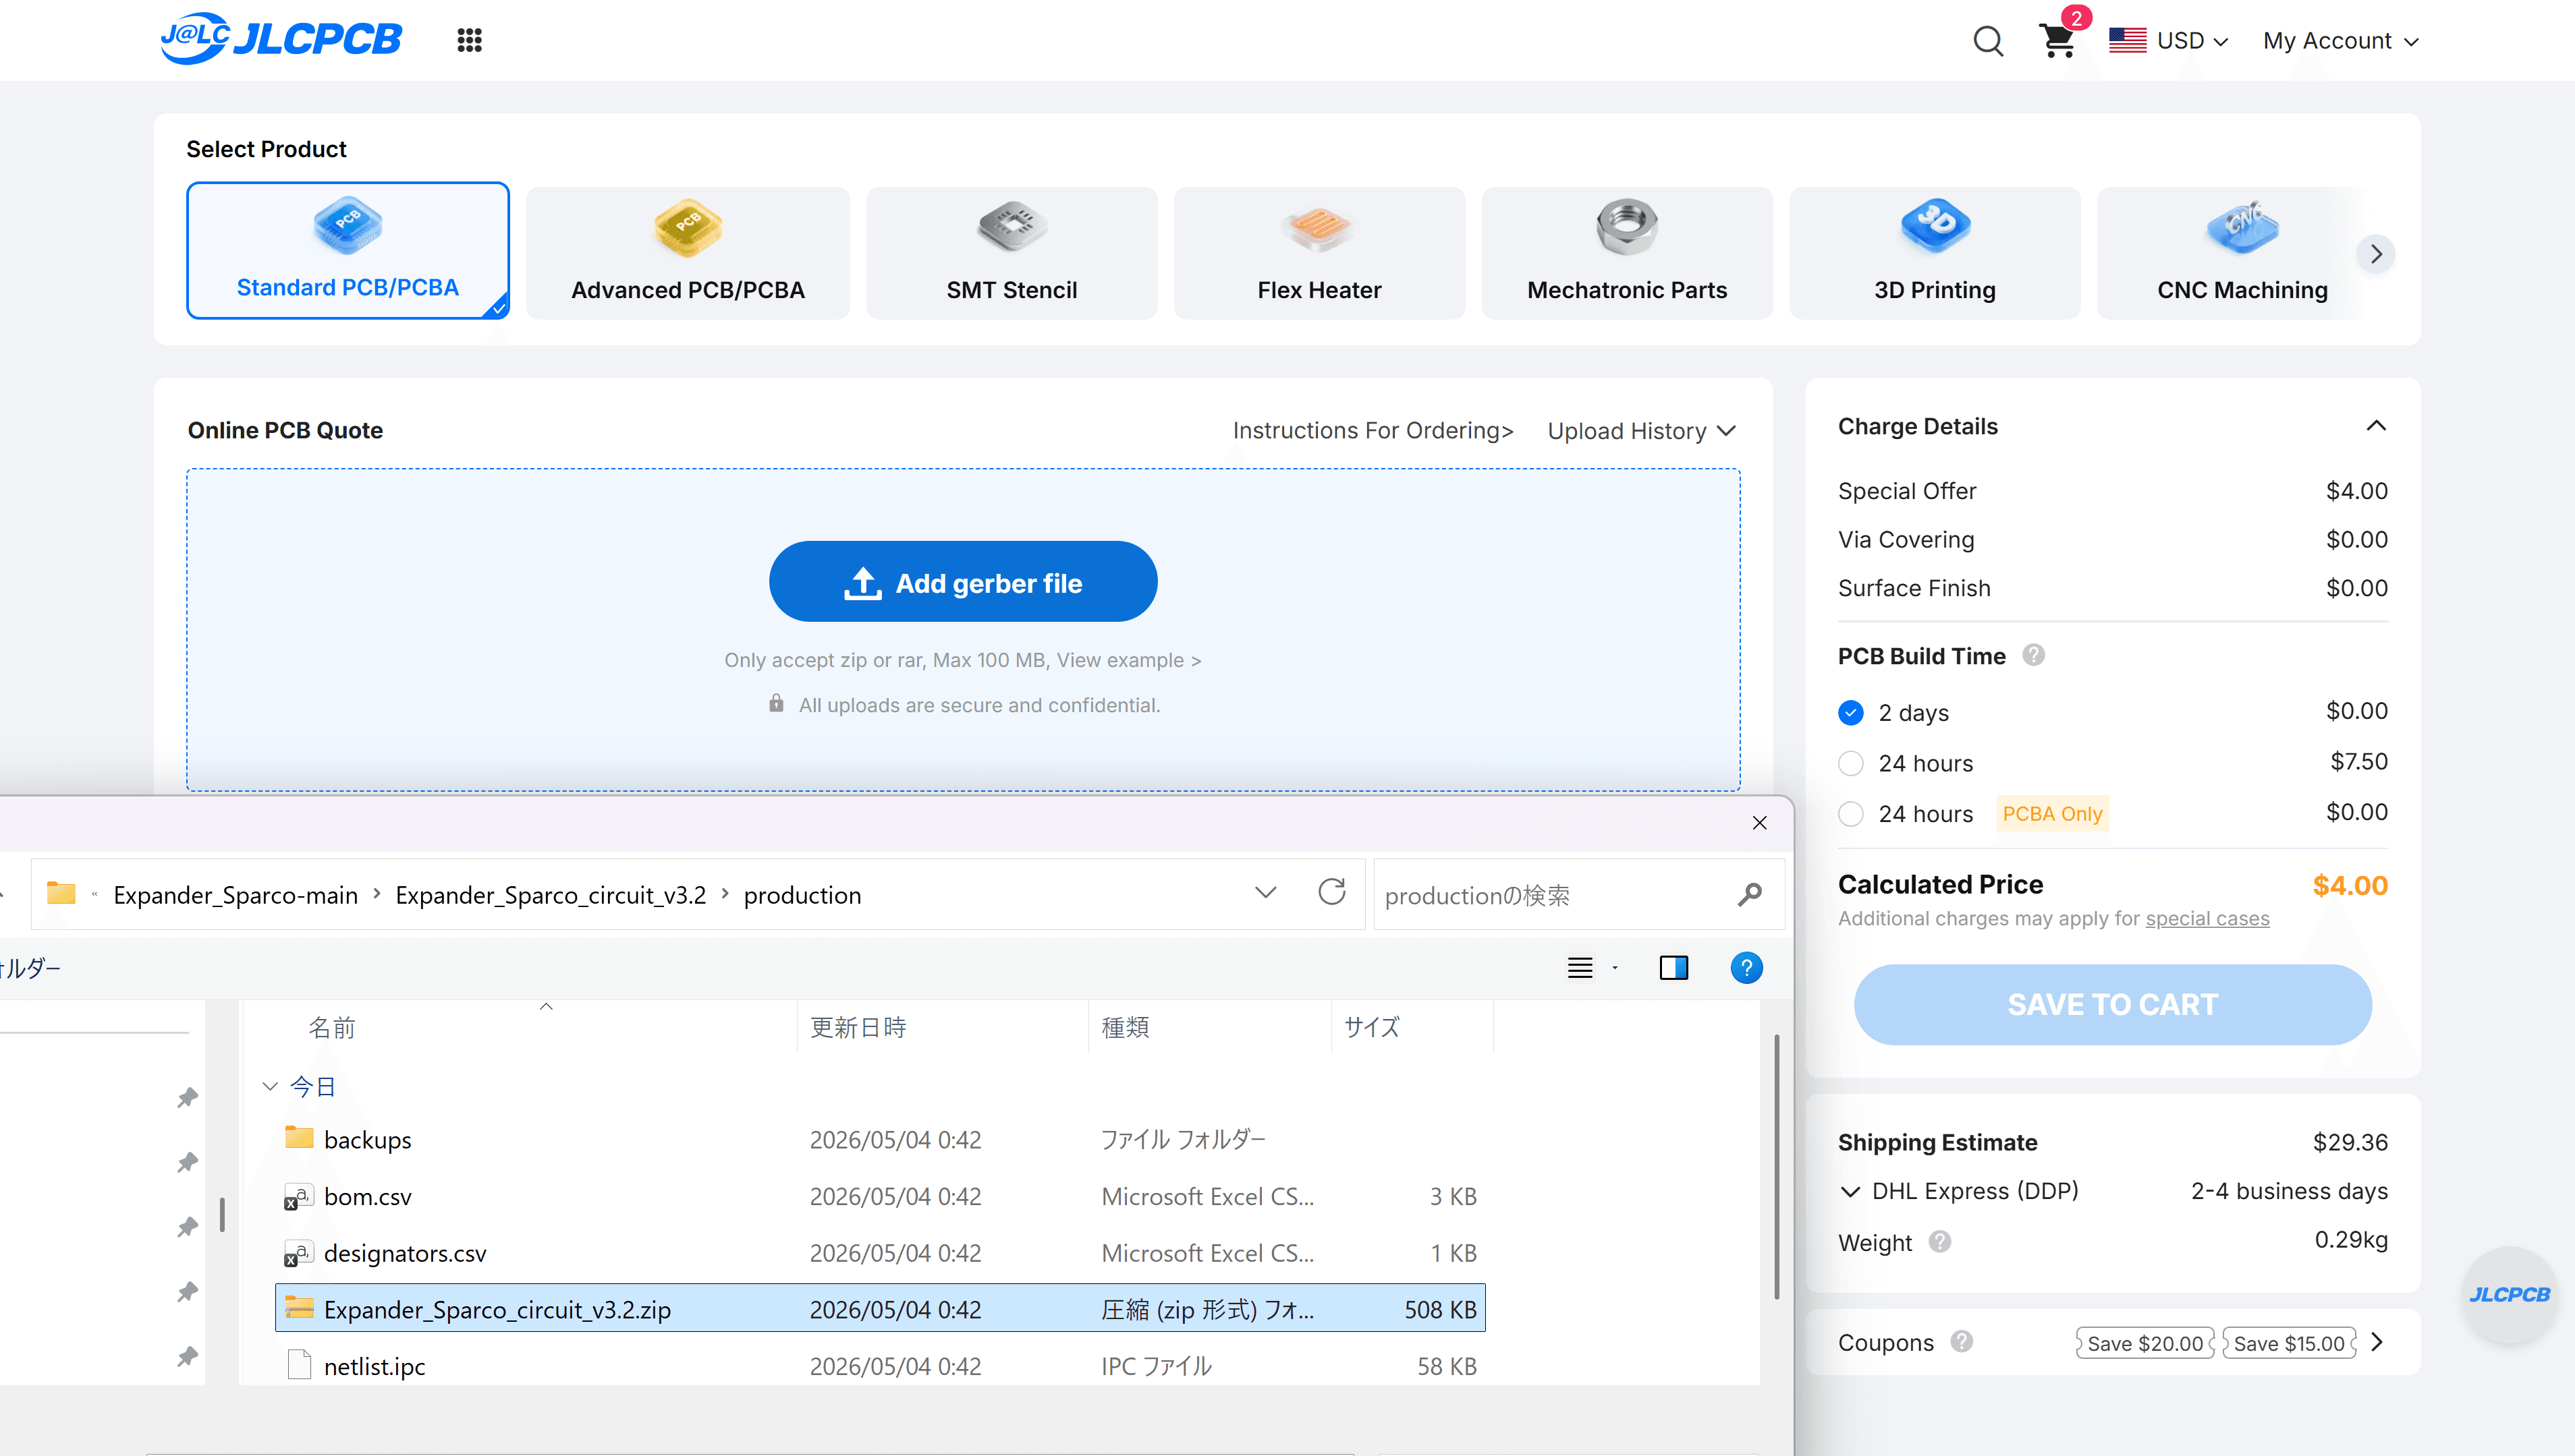This screenshot has width=2575, height=1456.
Task: Open Instructions For Ordering link
Action: [x=1373, y=431]
